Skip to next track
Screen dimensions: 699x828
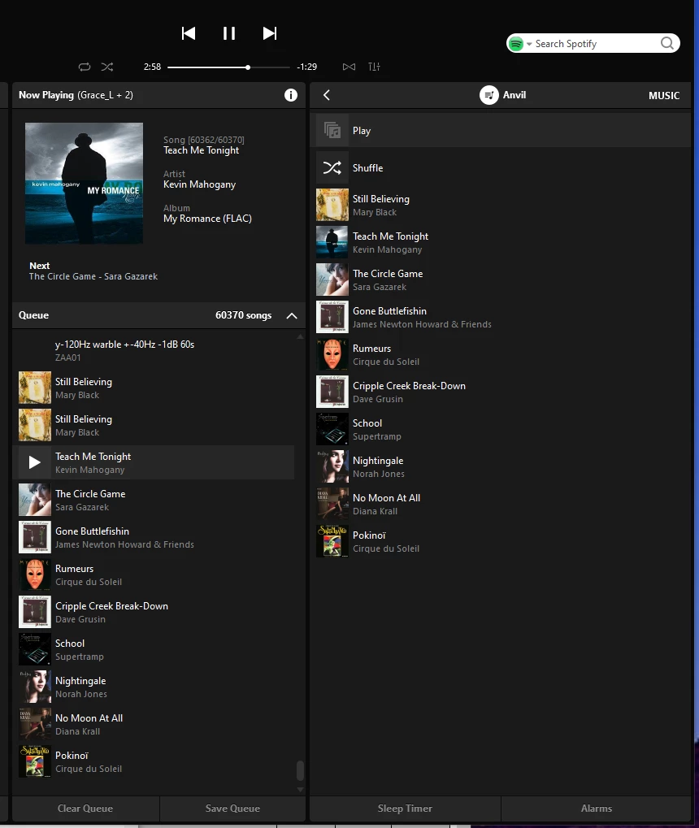[x=270, y=33]
